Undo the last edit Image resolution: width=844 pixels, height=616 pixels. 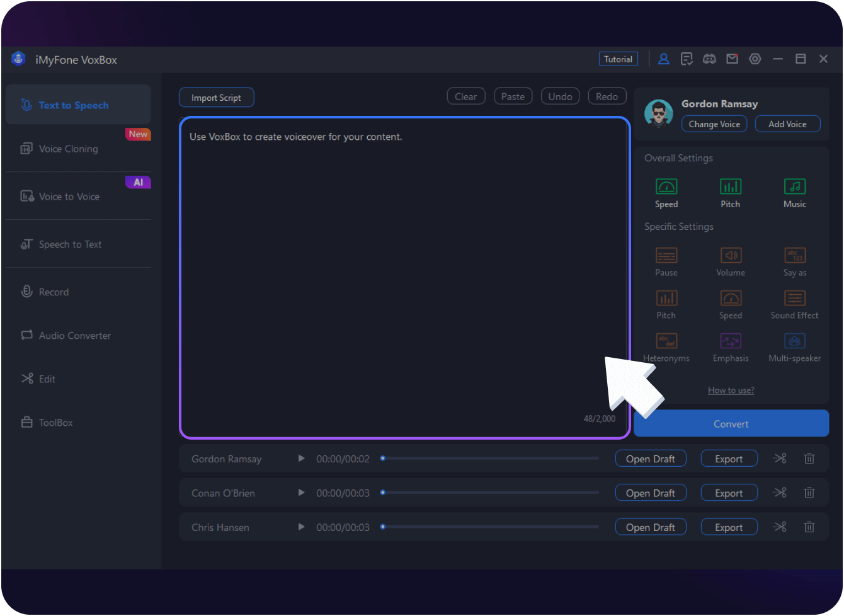560,96
